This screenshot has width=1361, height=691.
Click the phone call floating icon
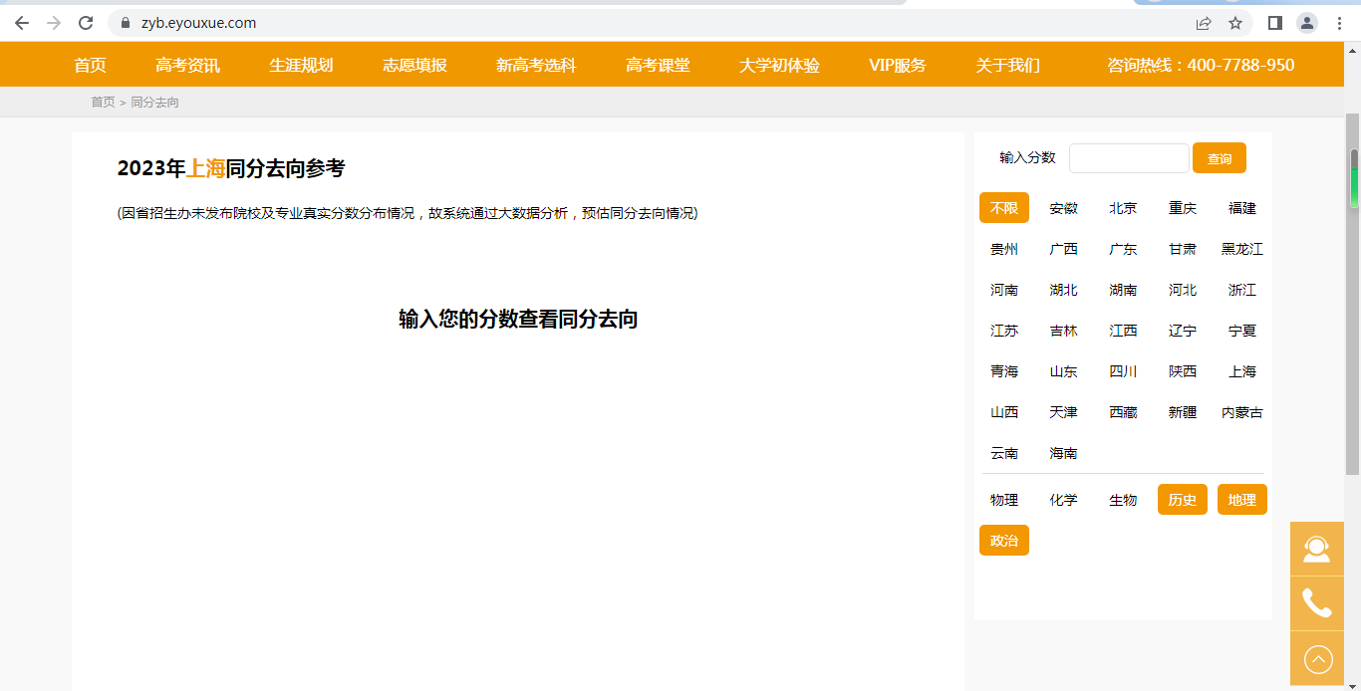(1316, 603)
